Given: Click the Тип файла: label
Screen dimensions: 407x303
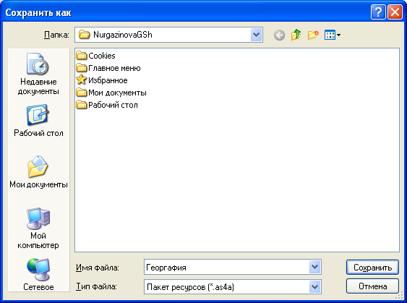Looking at the screenshot, I should click(96, 286).
